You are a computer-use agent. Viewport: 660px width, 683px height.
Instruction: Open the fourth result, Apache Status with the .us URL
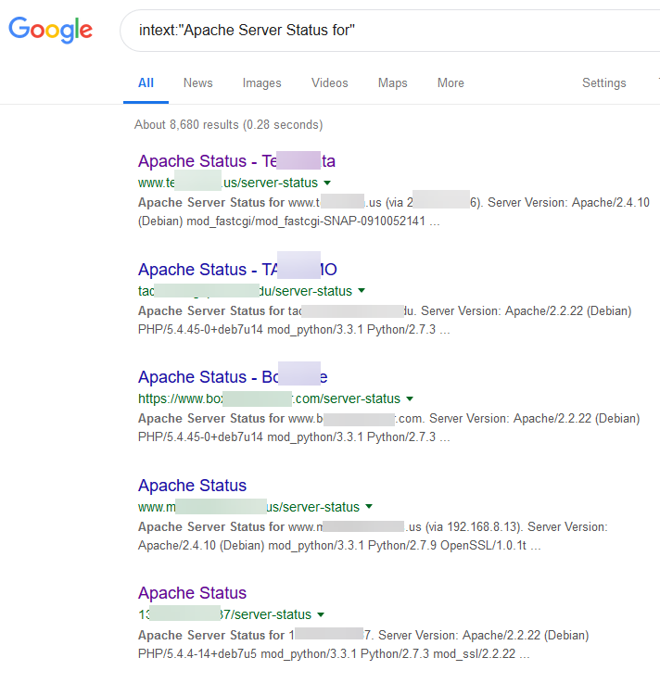192,486
